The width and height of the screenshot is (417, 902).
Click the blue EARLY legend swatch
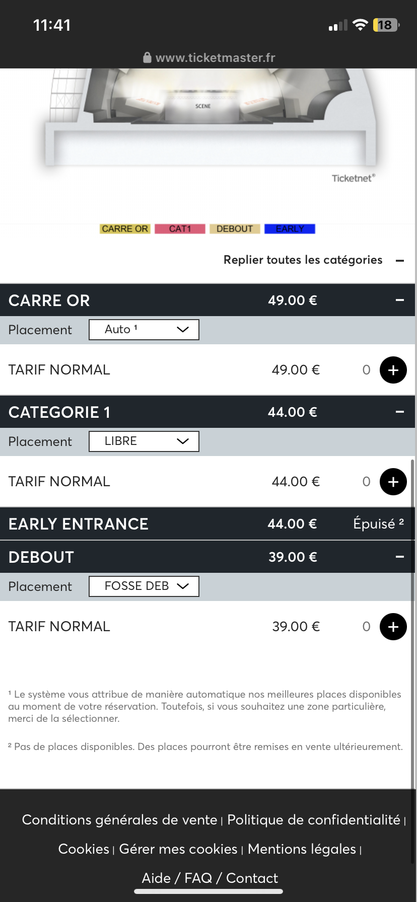click(x=290, y=229)
